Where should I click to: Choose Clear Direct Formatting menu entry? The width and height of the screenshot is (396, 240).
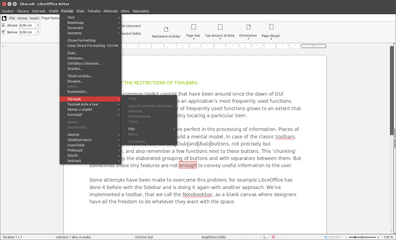point(90,46)
